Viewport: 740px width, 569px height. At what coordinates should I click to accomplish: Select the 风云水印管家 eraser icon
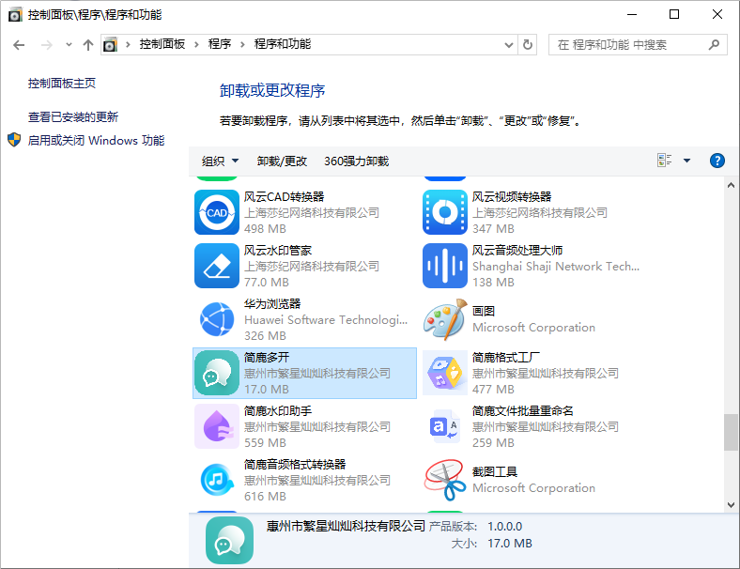click(217, 266)
